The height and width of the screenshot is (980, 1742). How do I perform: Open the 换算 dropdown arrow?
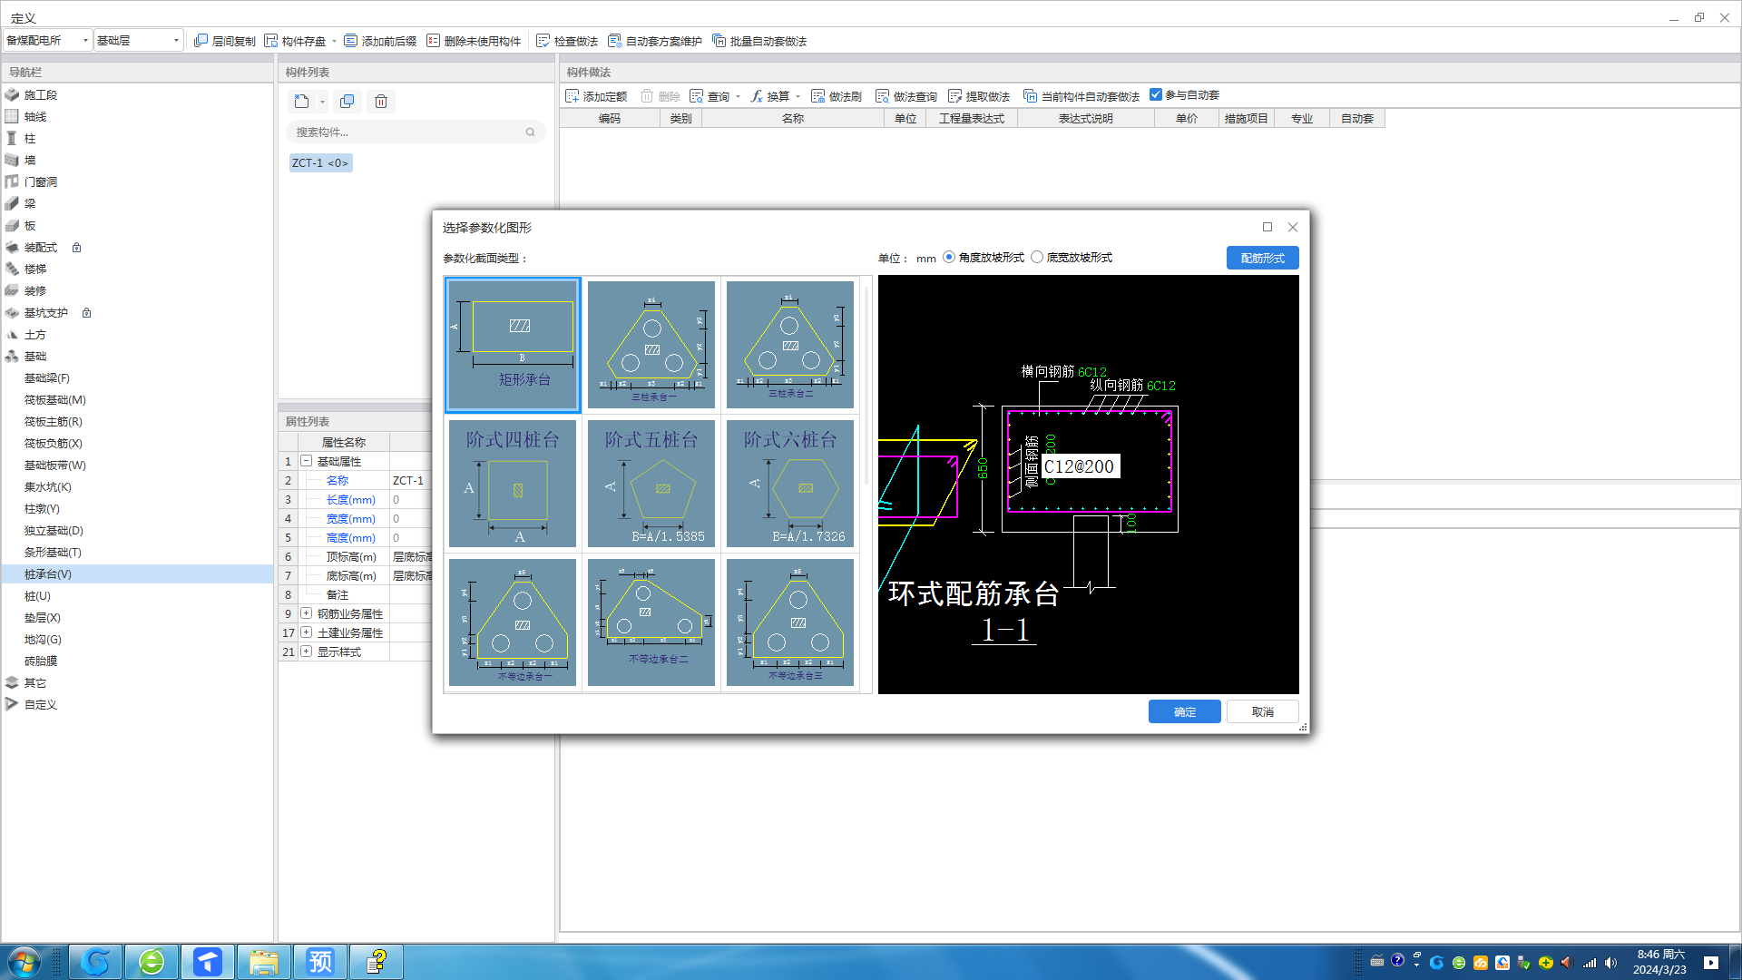798,96
